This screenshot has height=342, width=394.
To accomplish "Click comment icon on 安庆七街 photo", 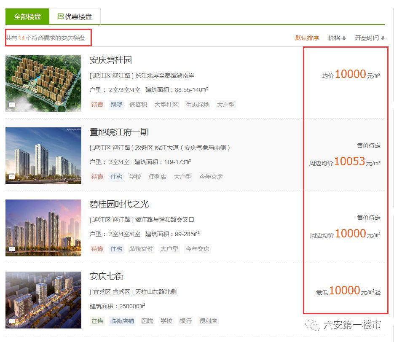I will [x=12, y=321].
